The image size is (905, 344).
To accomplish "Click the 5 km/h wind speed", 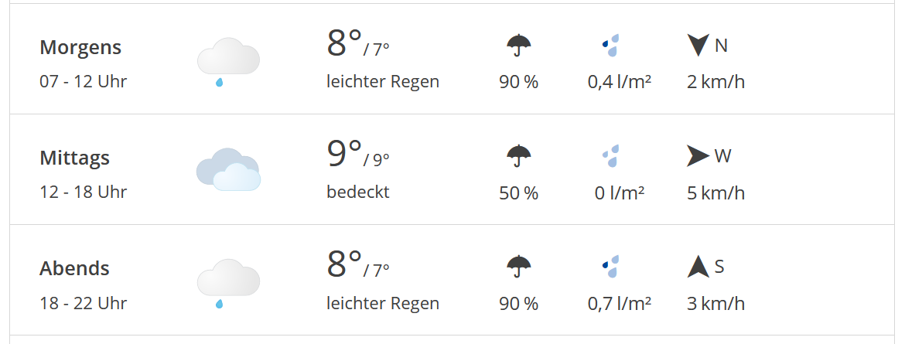I will pos(715,192).
